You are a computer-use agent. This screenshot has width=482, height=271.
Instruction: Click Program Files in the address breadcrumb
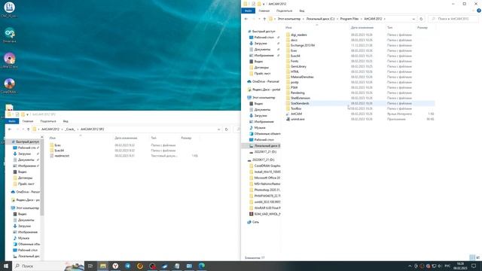(349, 19)
